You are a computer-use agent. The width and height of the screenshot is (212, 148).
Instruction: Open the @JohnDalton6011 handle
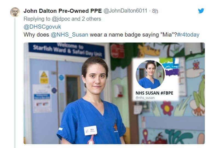click(x=125, y=11)
